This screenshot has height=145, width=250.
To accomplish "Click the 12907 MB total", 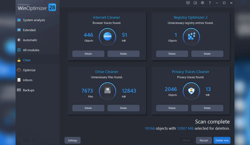I will [x=185, y=129].
